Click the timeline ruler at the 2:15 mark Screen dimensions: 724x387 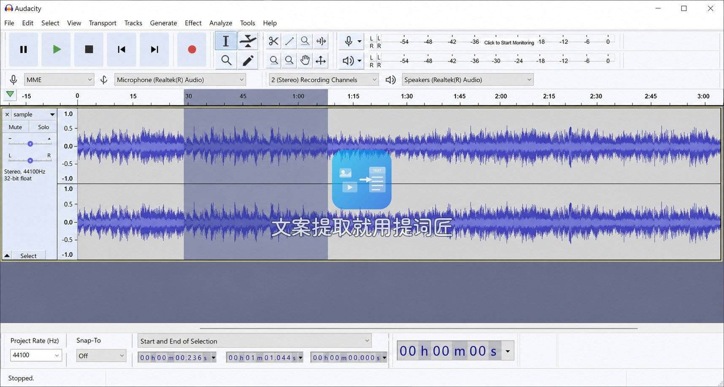pyautogui.click(x=549, y=97)
